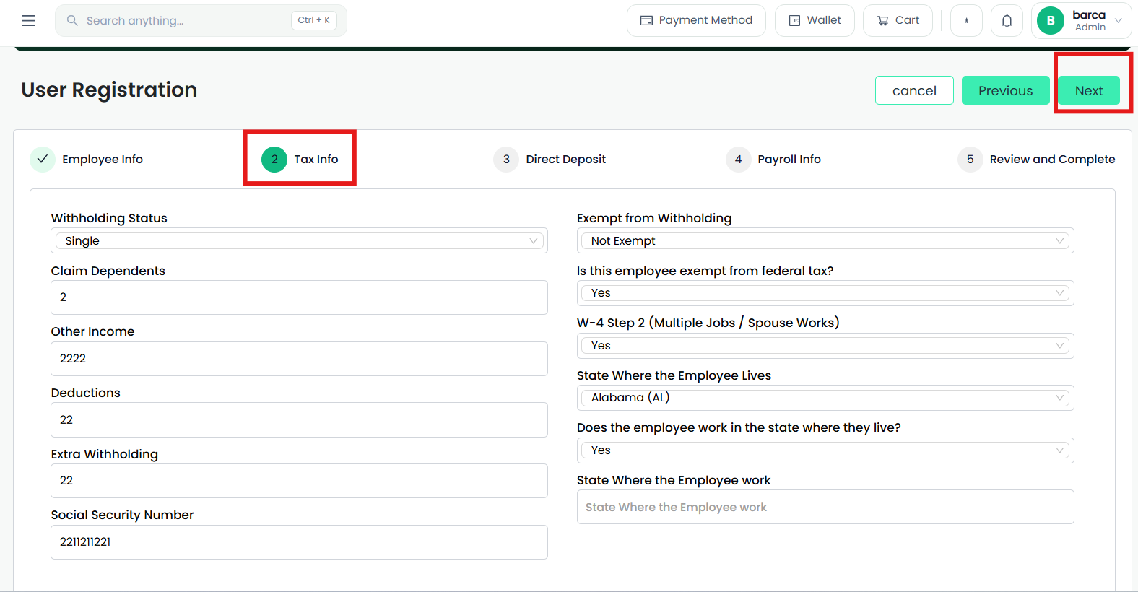This screenshot has height=592, width=1138.
Task: Click the step 2 circle icon
Action: tap(274, 159)
